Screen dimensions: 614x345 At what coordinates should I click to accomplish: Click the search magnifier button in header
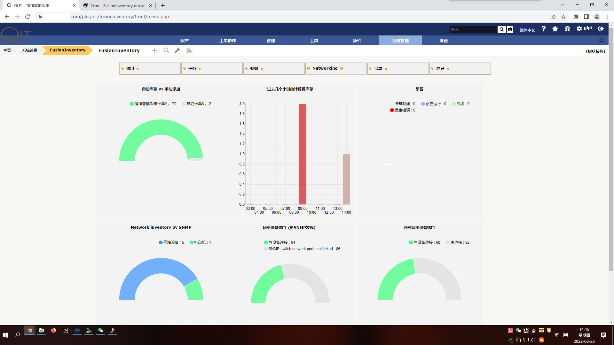pyautogui.click(x=501, y=29)
